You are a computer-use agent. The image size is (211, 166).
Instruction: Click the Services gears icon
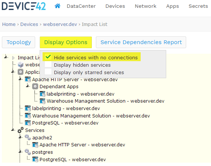(21, 130)
